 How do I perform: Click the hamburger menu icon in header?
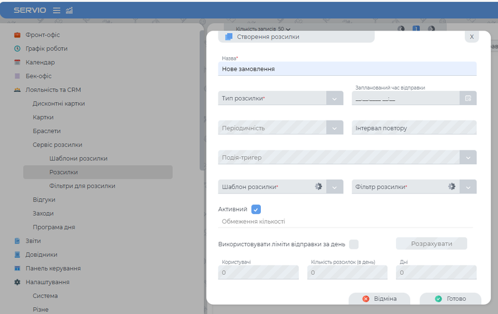point(57,11)
